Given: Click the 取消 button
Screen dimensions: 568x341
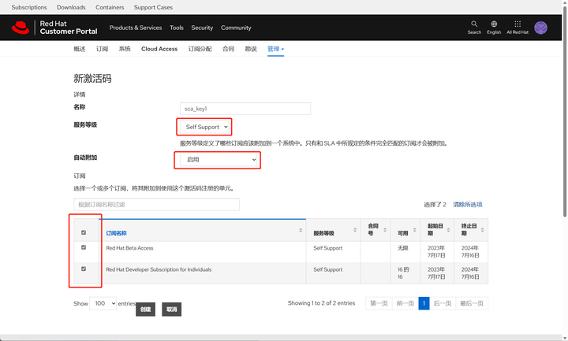Looking at the screenshot, I should tap(172, 309).
